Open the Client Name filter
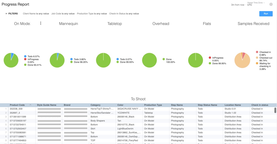 coord(36,14)
